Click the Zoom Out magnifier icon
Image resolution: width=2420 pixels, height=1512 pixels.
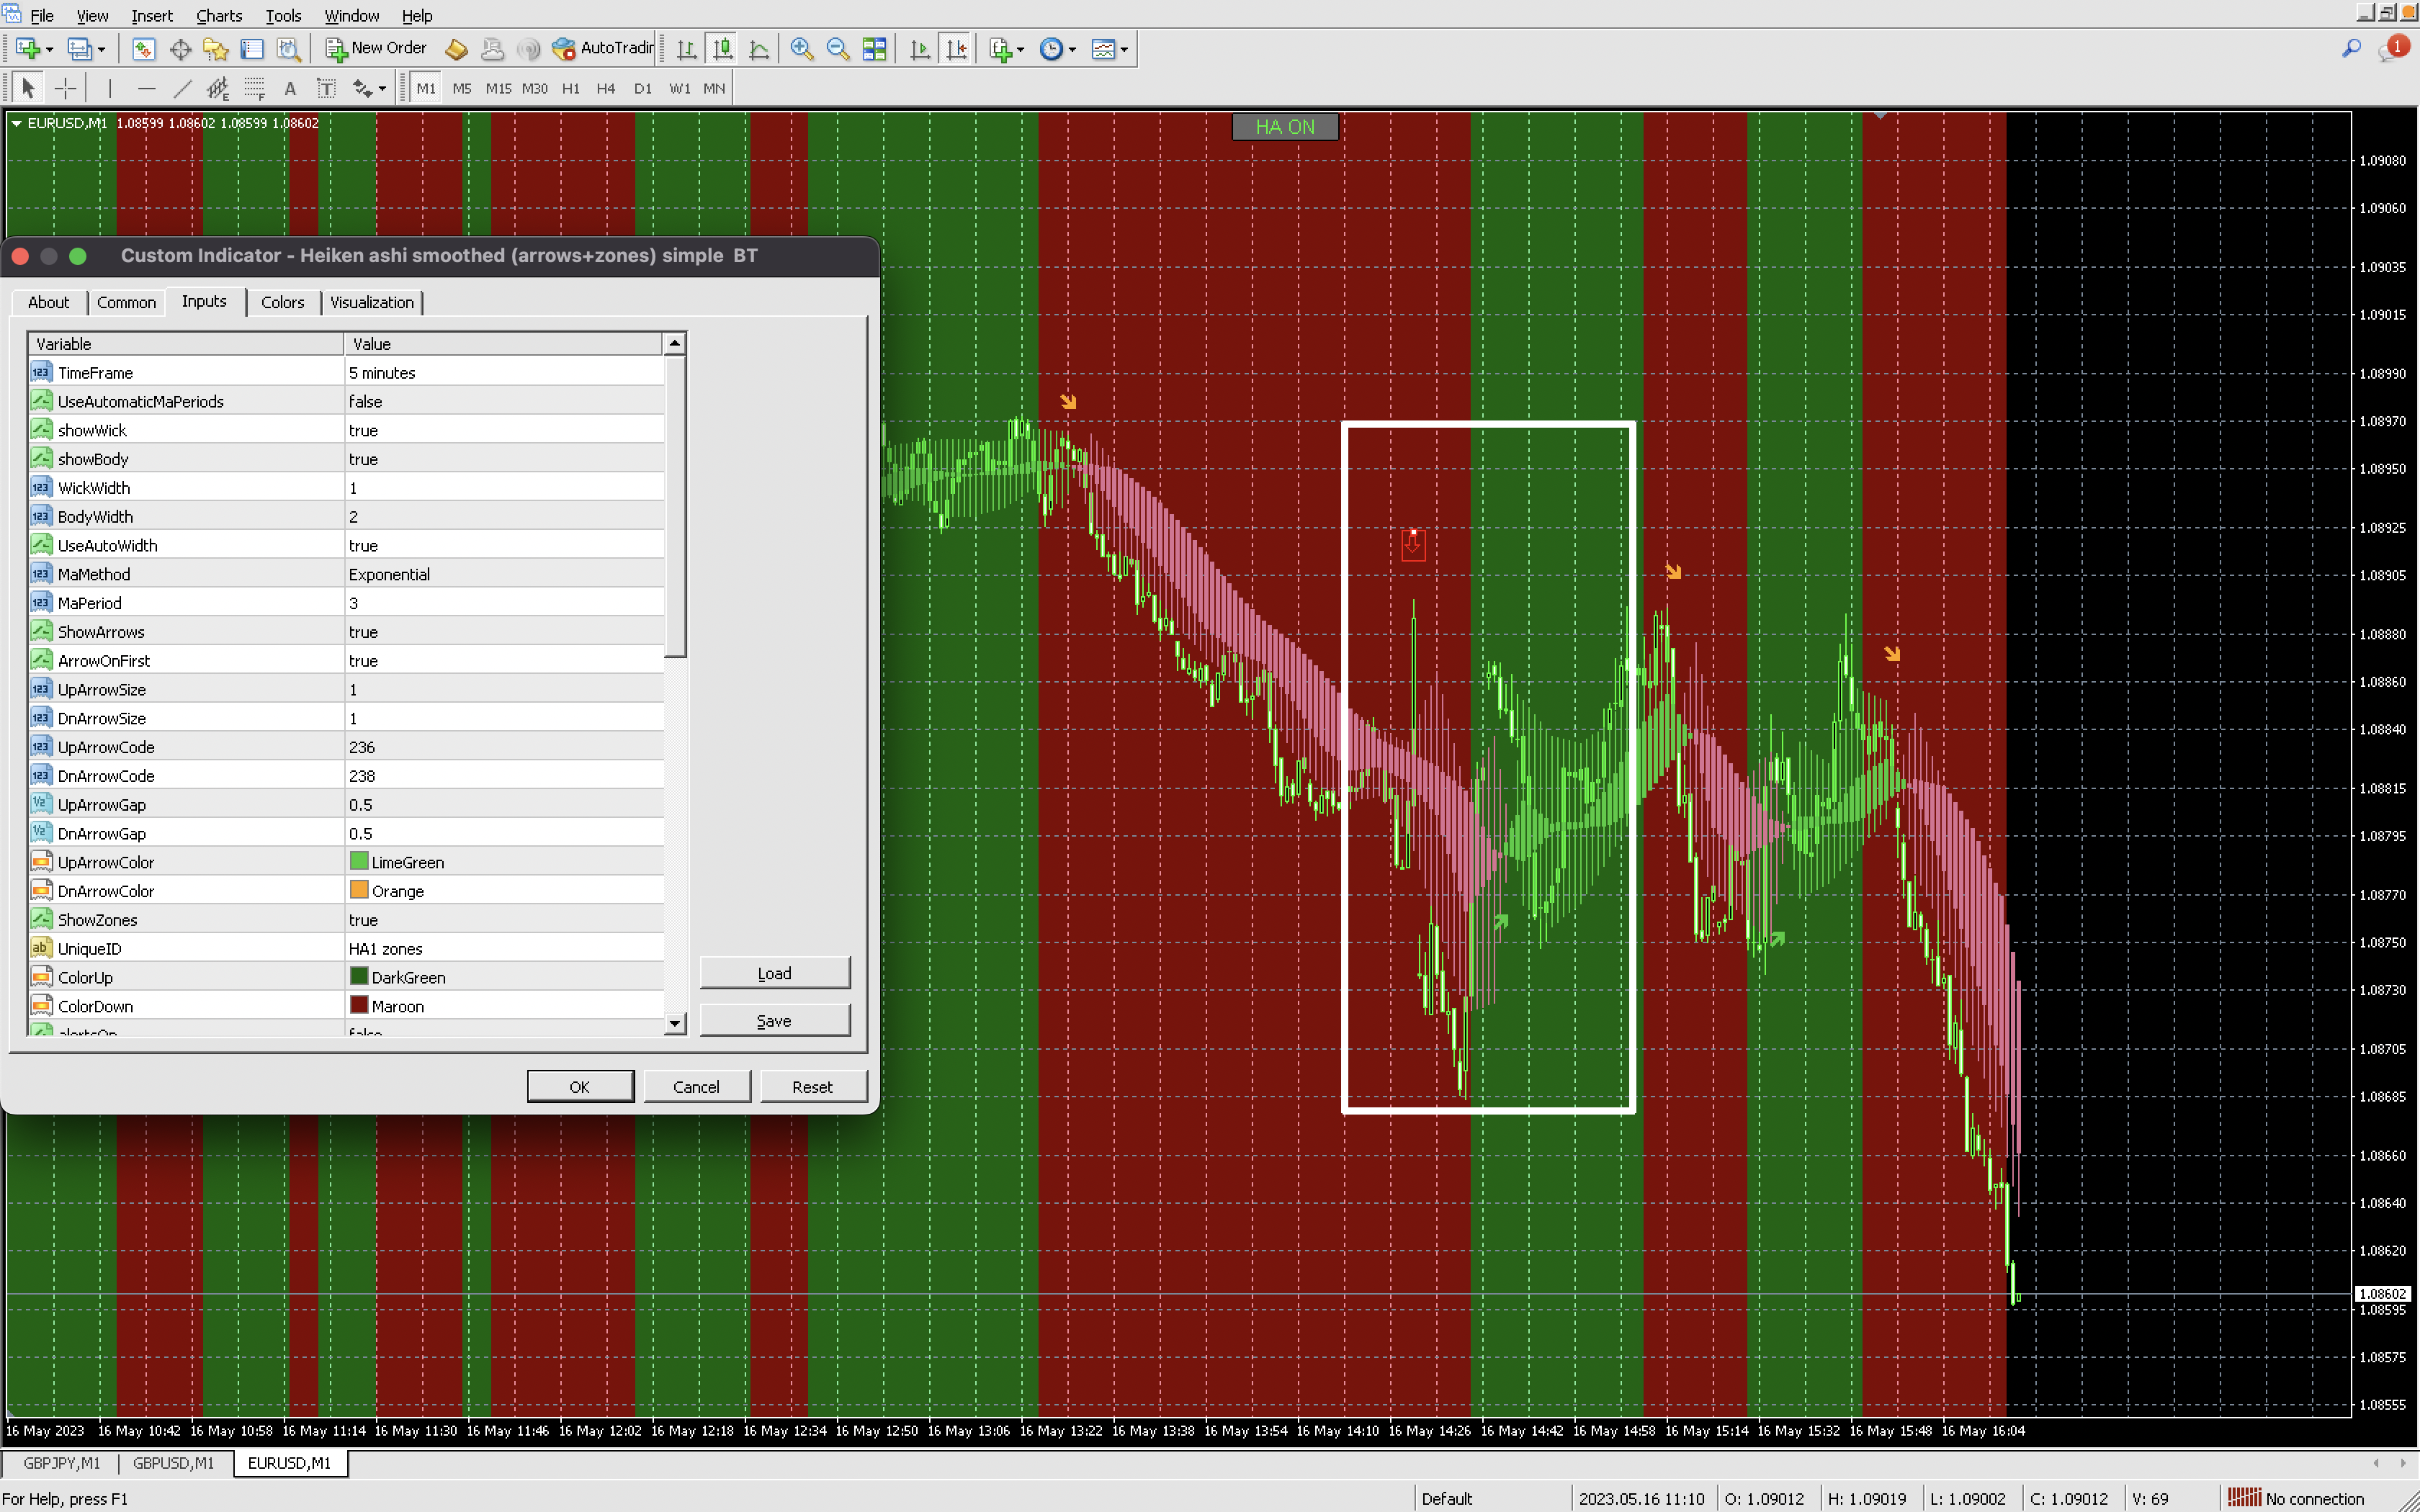click(838, 48)
